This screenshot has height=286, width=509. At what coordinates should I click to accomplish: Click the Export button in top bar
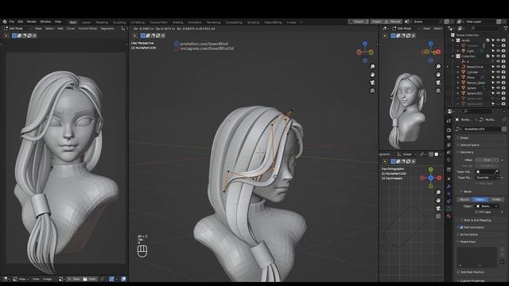(x=359, y=21)
